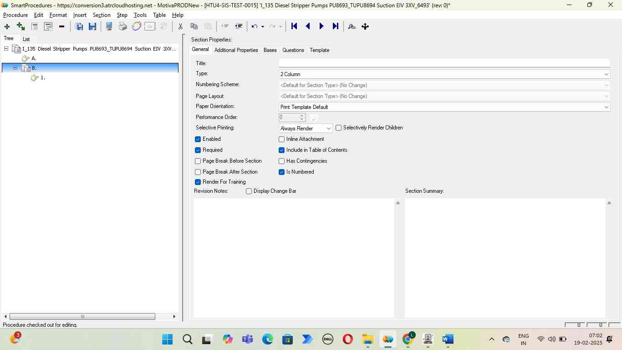Switch to the List tab
Screen dimensions: 622x350
click(26, 39)
